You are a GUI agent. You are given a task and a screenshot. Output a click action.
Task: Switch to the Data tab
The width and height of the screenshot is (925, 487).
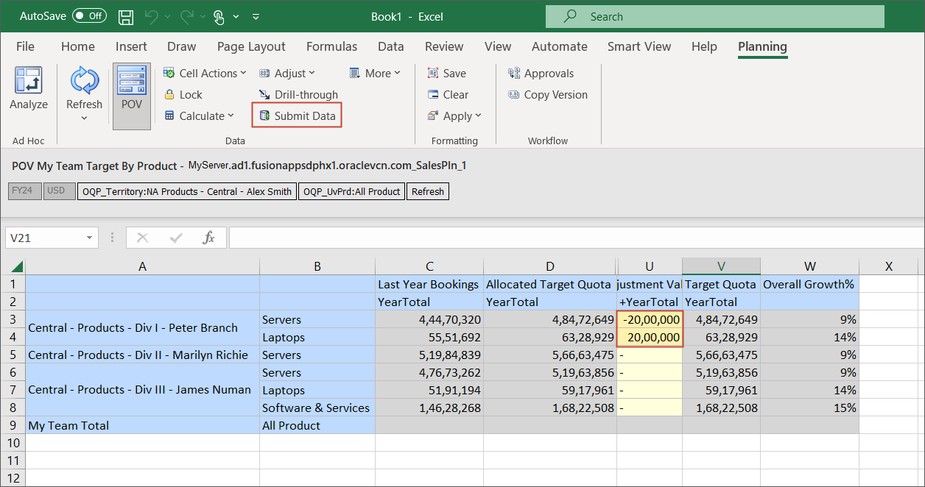390,46
